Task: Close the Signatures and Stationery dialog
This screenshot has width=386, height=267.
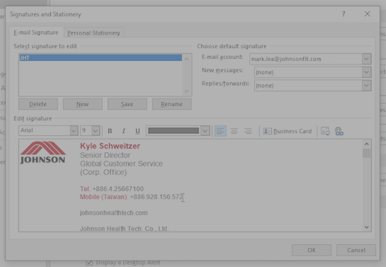Action: [x=368, y=14]
